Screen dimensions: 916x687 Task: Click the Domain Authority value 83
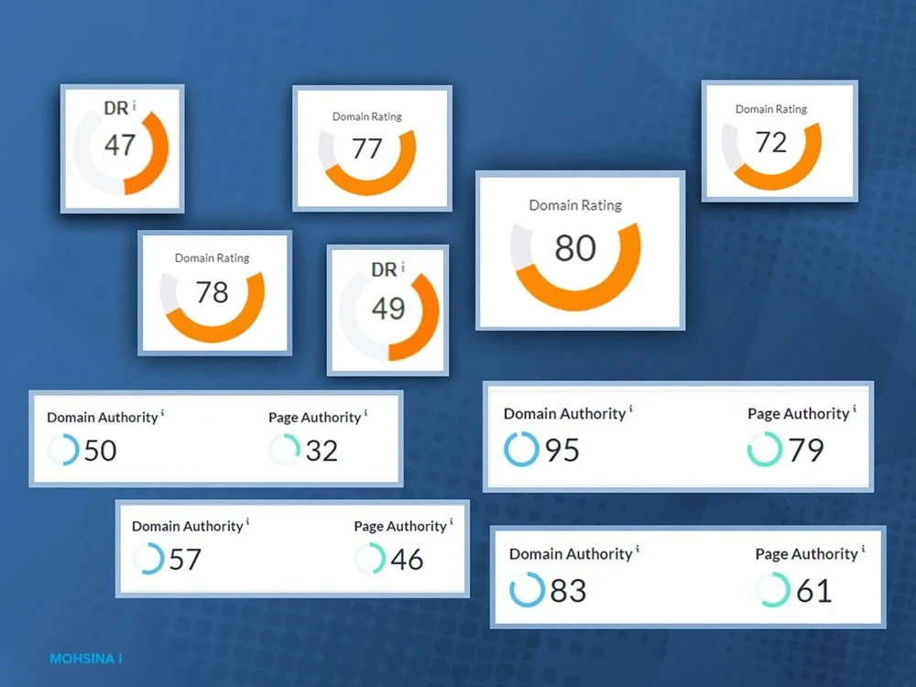coord(569,591)
